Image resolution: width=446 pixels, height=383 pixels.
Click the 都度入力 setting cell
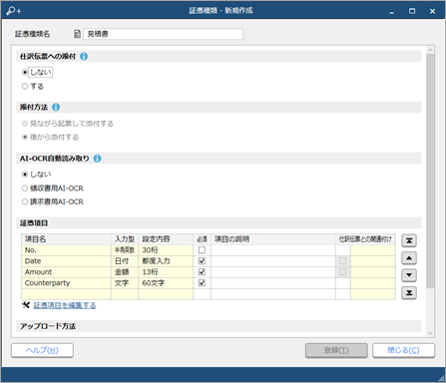[x=166, y=261]
